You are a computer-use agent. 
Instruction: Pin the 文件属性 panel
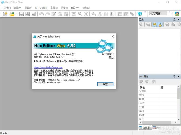pos(174,76)
